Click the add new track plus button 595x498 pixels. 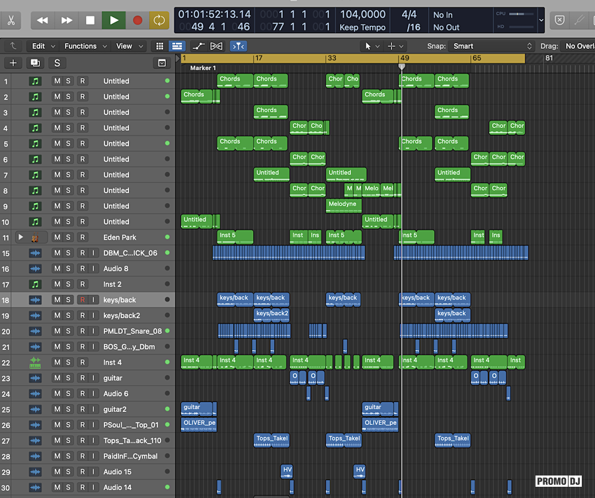click(13, 63)
